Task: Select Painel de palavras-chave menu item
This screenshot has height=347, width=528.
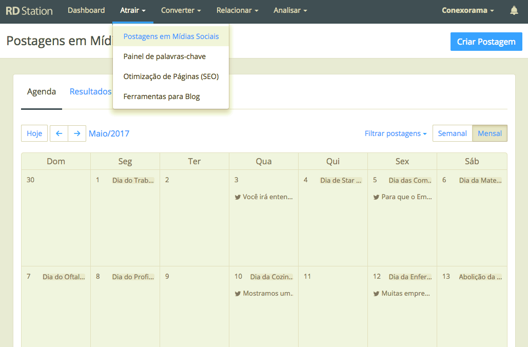Action: [x=164, y=56]
